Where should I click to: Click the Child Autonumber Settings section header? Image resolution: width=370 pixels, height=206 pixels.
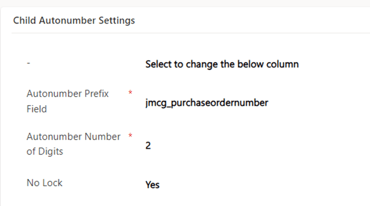coord(74,21)
